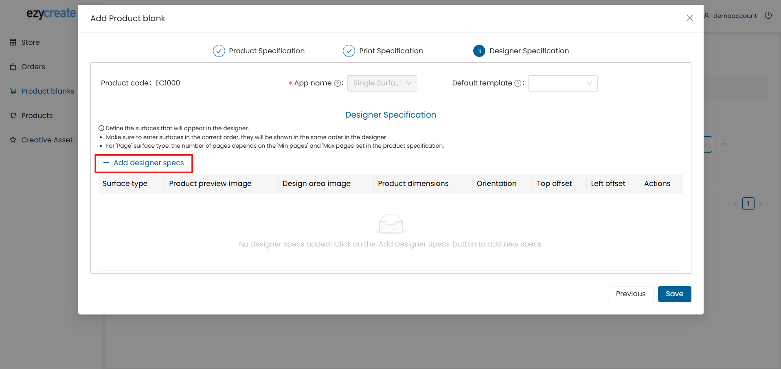Click the Default template help icon
The height and width of the screenshot is (369, 781).
(518, 83)
